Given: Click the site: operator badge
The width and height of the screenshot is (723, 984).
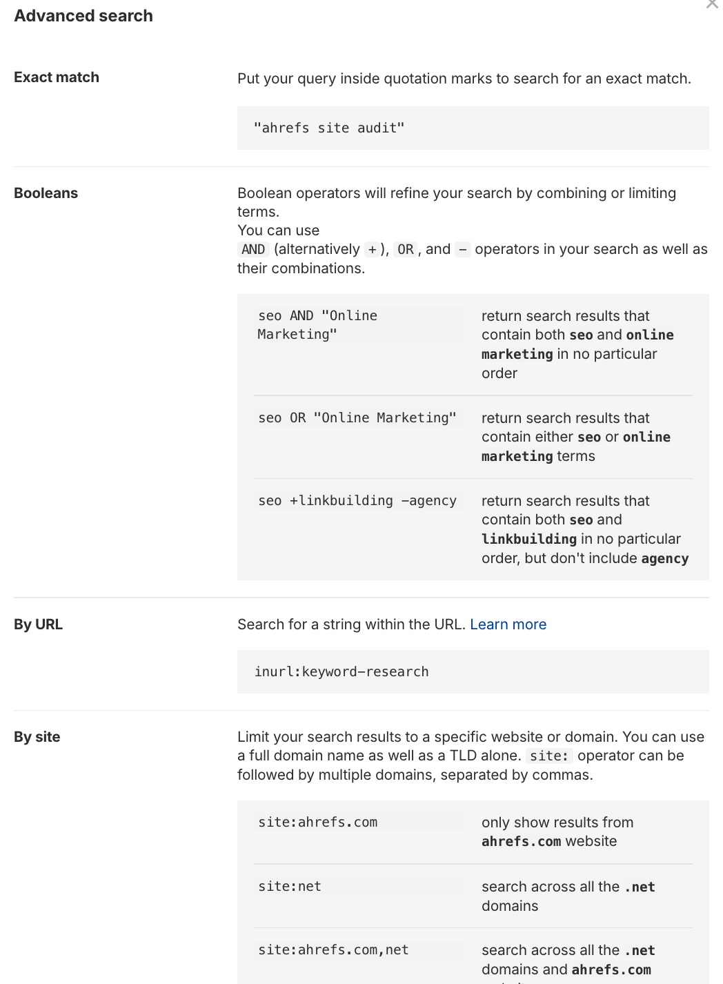Looking at the screenshot, I should coord(550,756).
